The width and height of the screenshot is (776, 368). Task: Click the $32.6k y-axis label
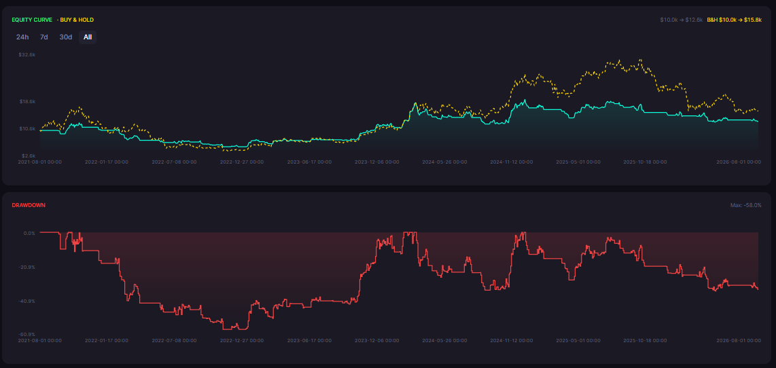pyautogui.click(x=27, y=54)
